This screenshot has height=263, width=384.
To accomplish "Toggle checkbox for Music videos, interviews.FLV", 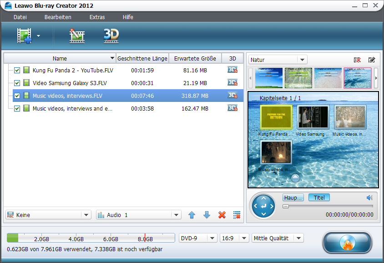I will 17,96.
